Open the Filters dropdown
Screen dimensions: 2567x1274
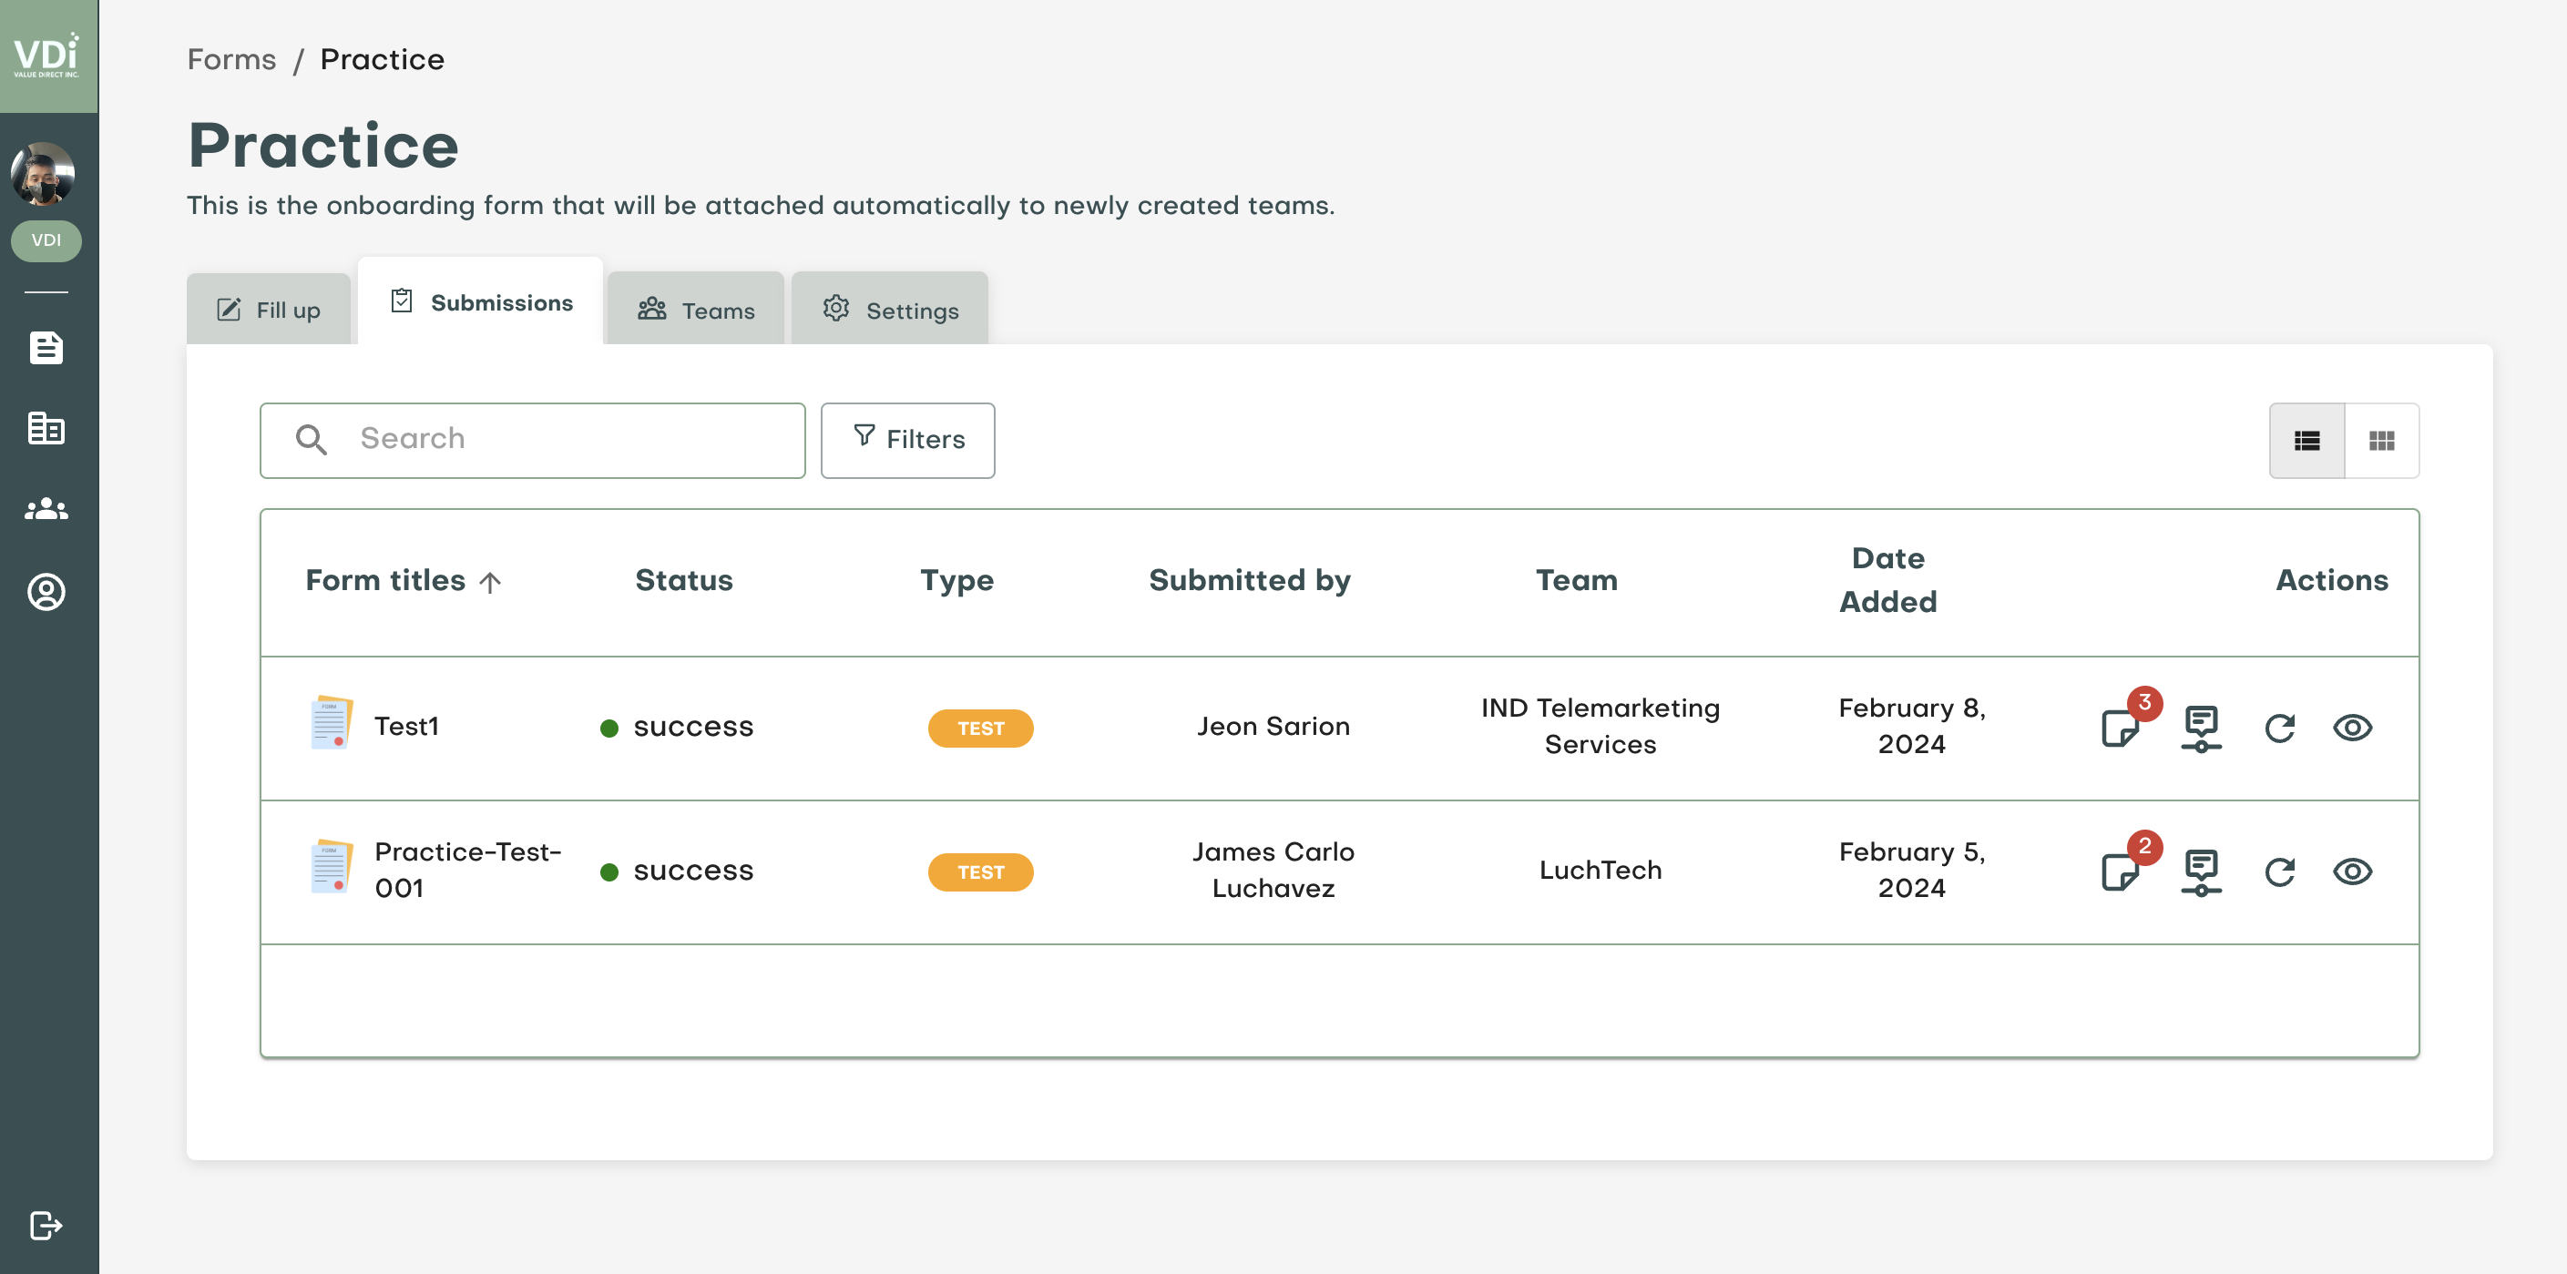908,439
